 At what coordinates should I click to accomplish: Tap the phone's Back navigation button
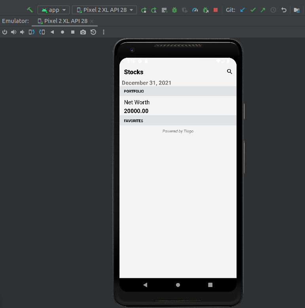coord(145,285)
